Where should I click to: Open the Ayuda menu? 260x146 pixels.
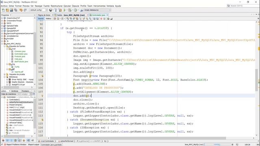[x=118, y=6]
